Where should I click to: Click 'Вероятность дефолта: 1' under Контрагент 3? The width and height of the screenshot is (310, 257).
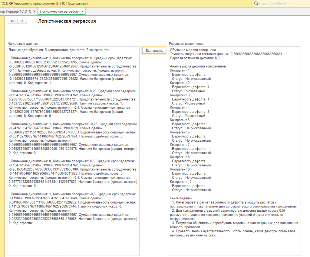point(191,99)
